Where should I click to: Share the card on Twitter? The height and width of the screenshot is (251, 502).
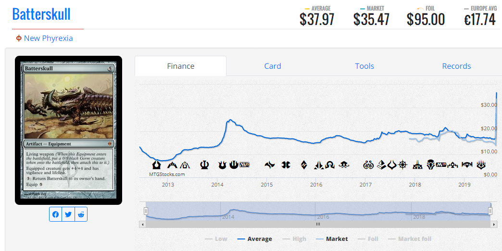click(68, 214)
